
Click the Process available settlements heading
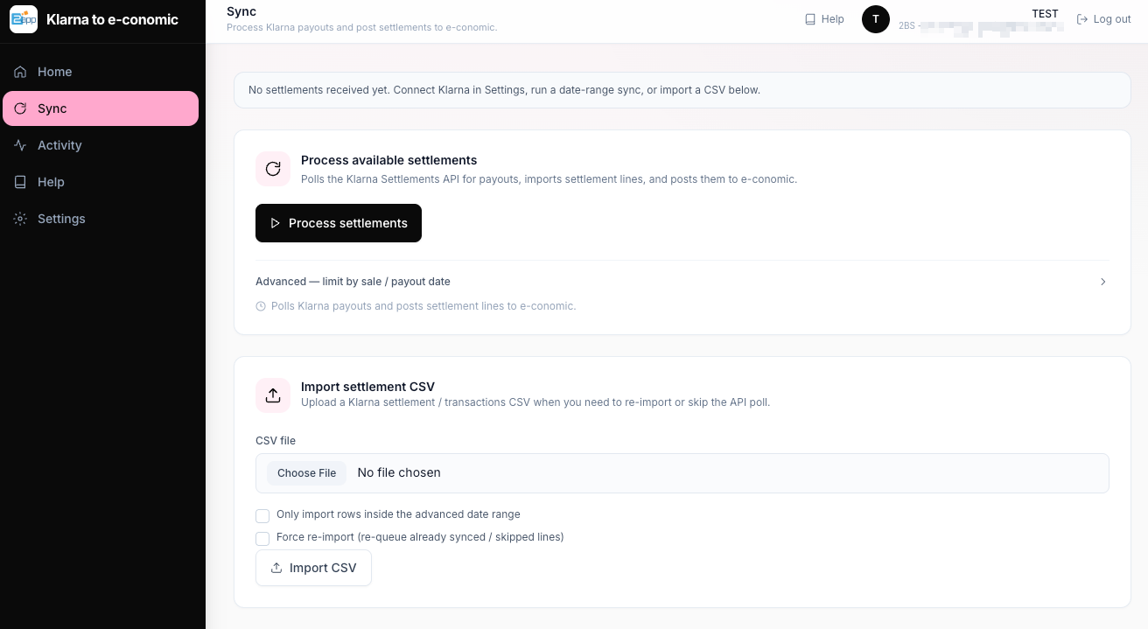coord(389,160)
